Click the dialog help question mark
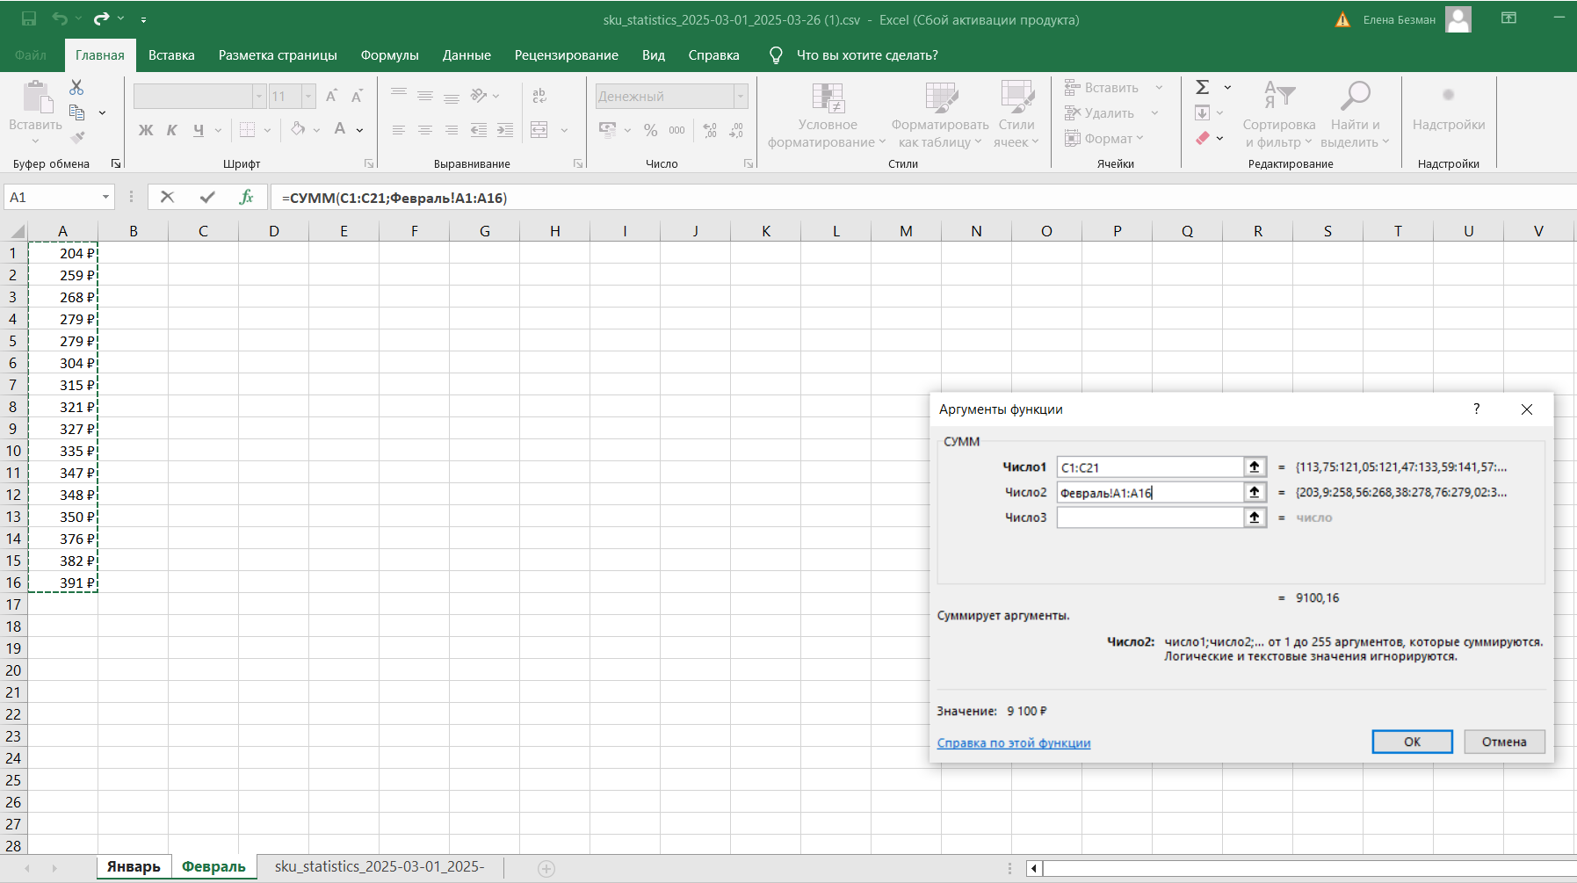The height and width of the screenshot is (883, 1577). click(x=1476, y=409)
